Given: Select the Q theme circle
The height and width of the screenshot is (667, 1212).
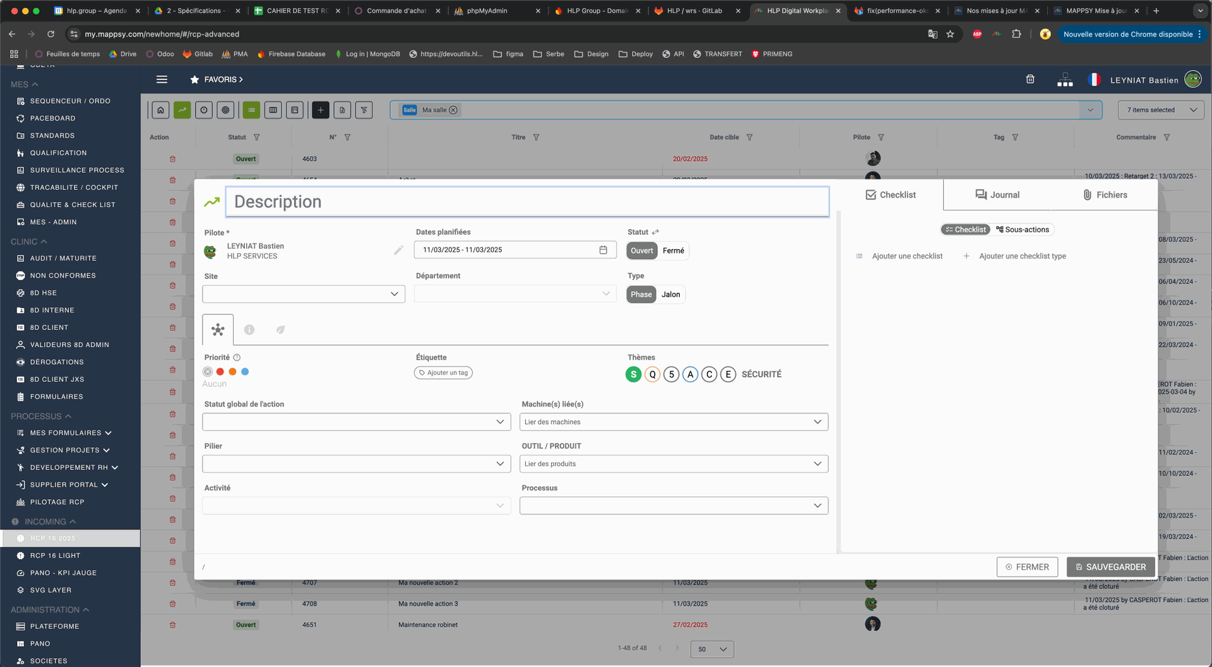Looking at the screenshot, I should coord(652,375).
